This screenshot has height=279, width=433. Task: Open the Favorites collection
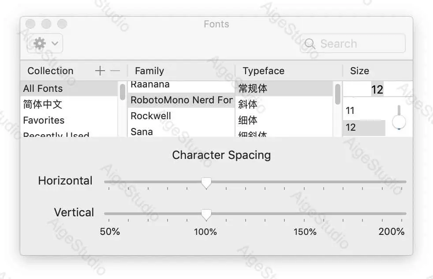pyautogui.click(x=44, y=120)
